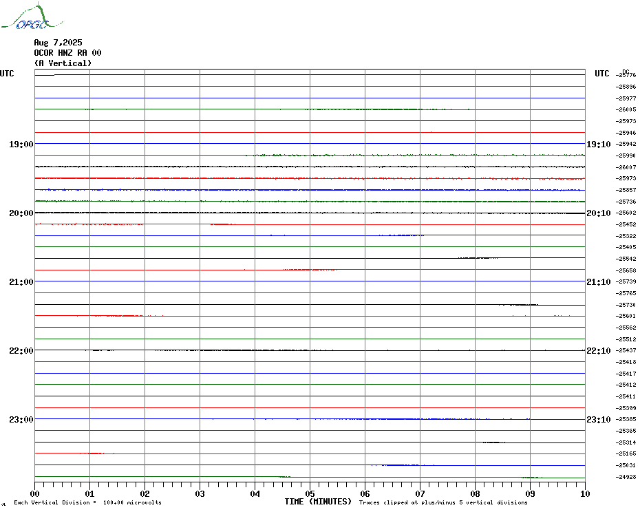Screen dimensions: 640x512
Task: Click the '01' minute axis label
Action: (x=89, y=494)
